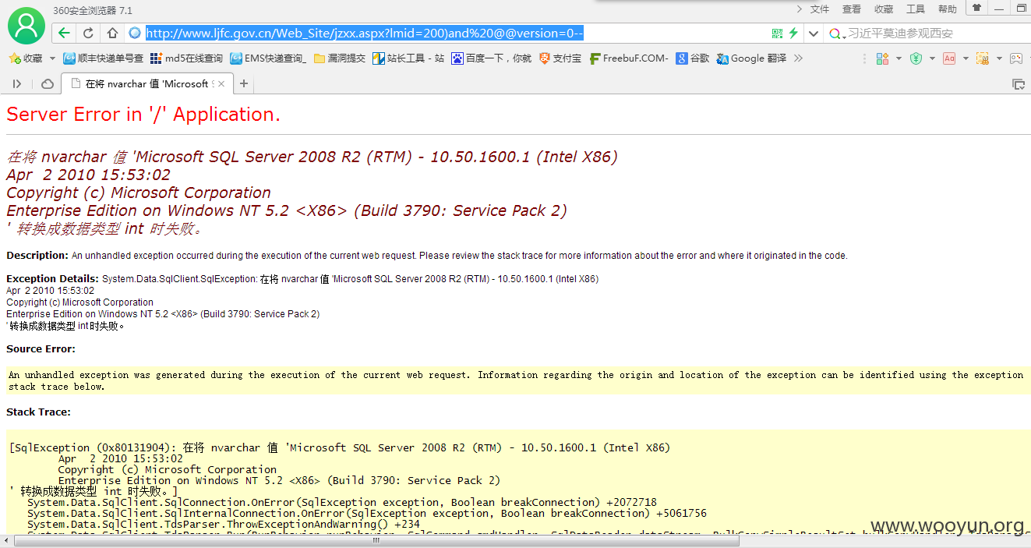Click the site info icon before the URL
The image size is (1031, 548).
[135, 33]
